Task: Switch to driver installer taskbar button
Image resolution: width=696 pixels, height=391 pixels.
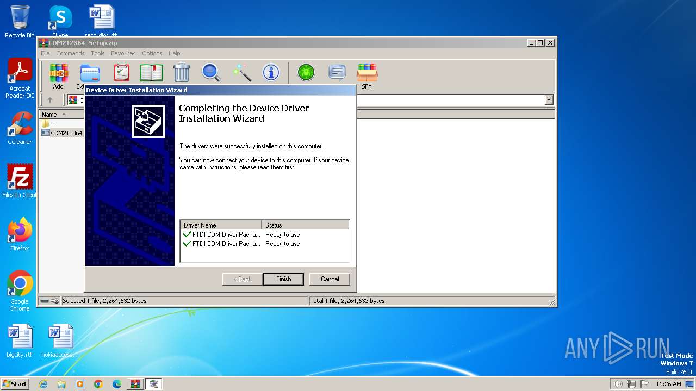Action: tap(154, 384)
